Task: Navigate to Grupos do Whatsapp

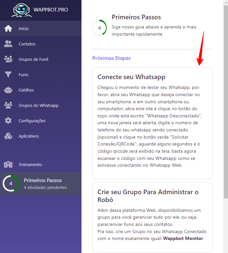Action: coord(41,105)
